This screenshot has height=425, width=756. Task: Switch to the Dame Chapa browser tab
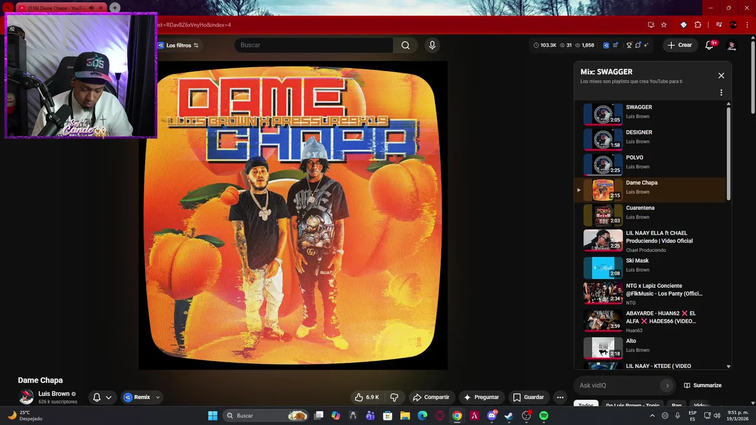pyautogui.click(x=56, y=8)
